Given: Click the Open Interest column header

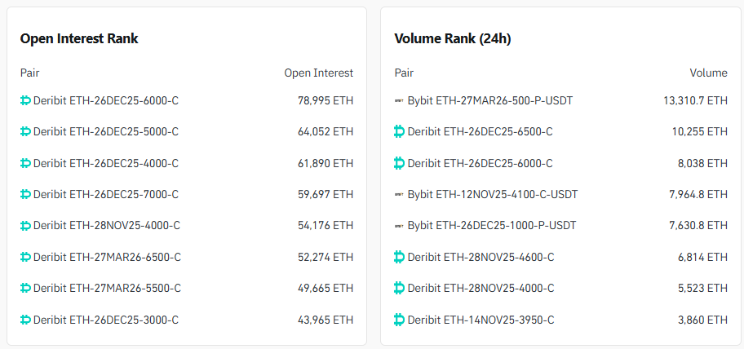Looking at the screenshot, I should (x=318, y=73).
